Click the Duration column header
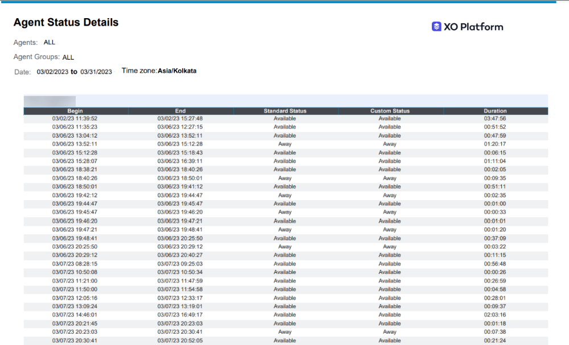The height and width of the screenshot is (345, 569). 495,111
